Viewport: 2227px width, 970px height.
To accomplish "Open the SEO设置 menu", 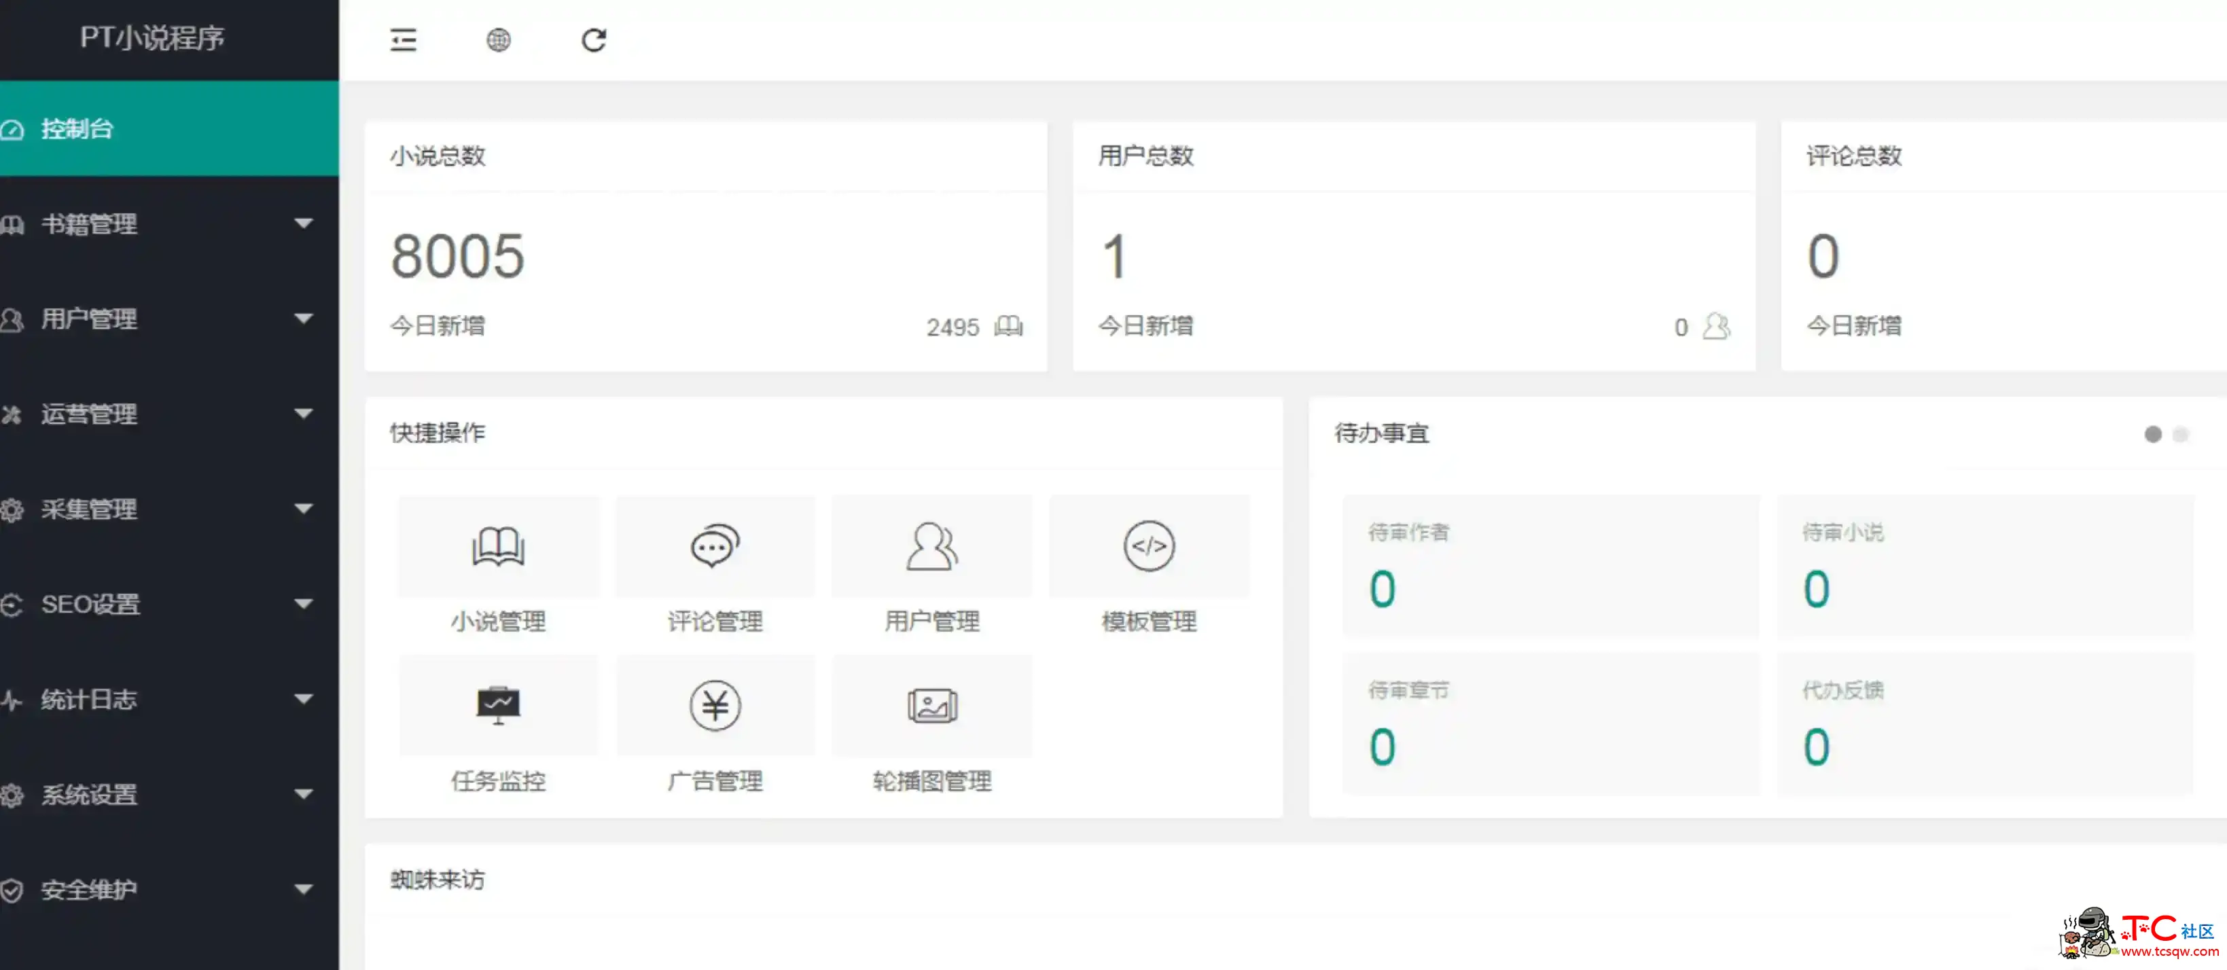I will pyautogui.click(x=169, y=605).
